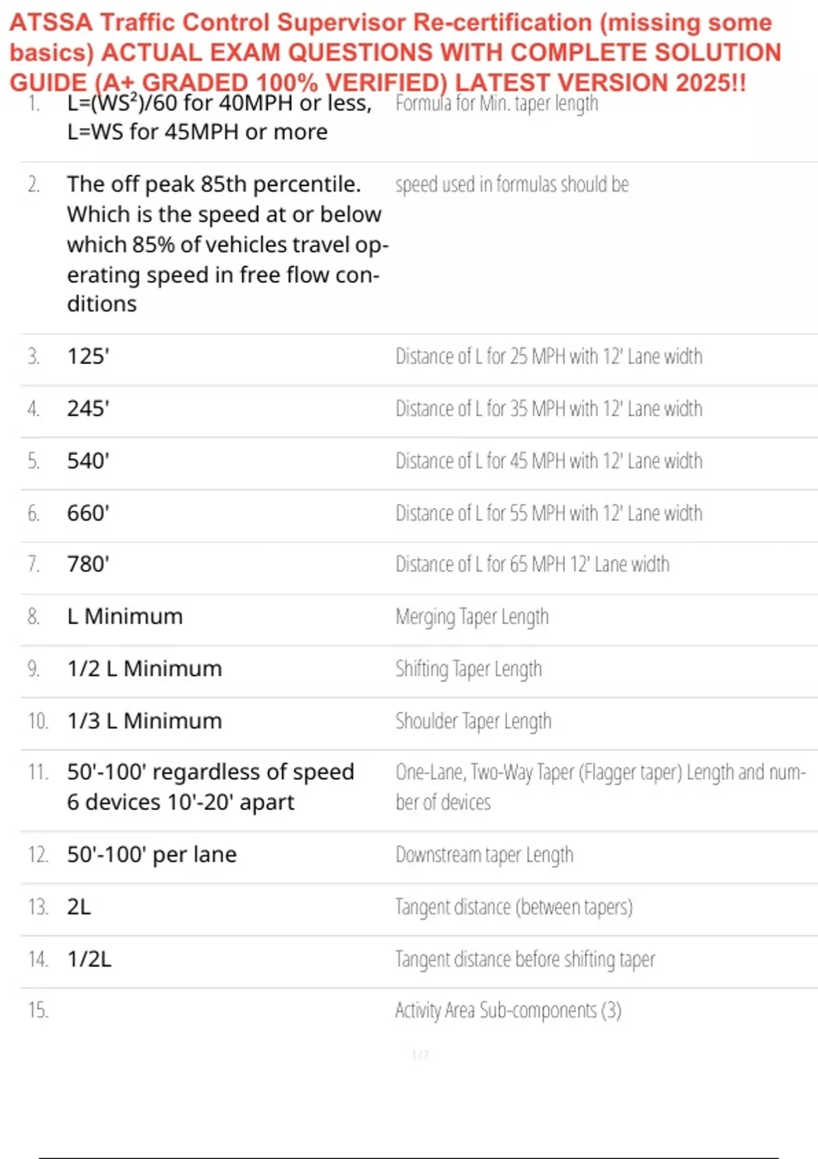Select the 780' answer in row 7

88,565
